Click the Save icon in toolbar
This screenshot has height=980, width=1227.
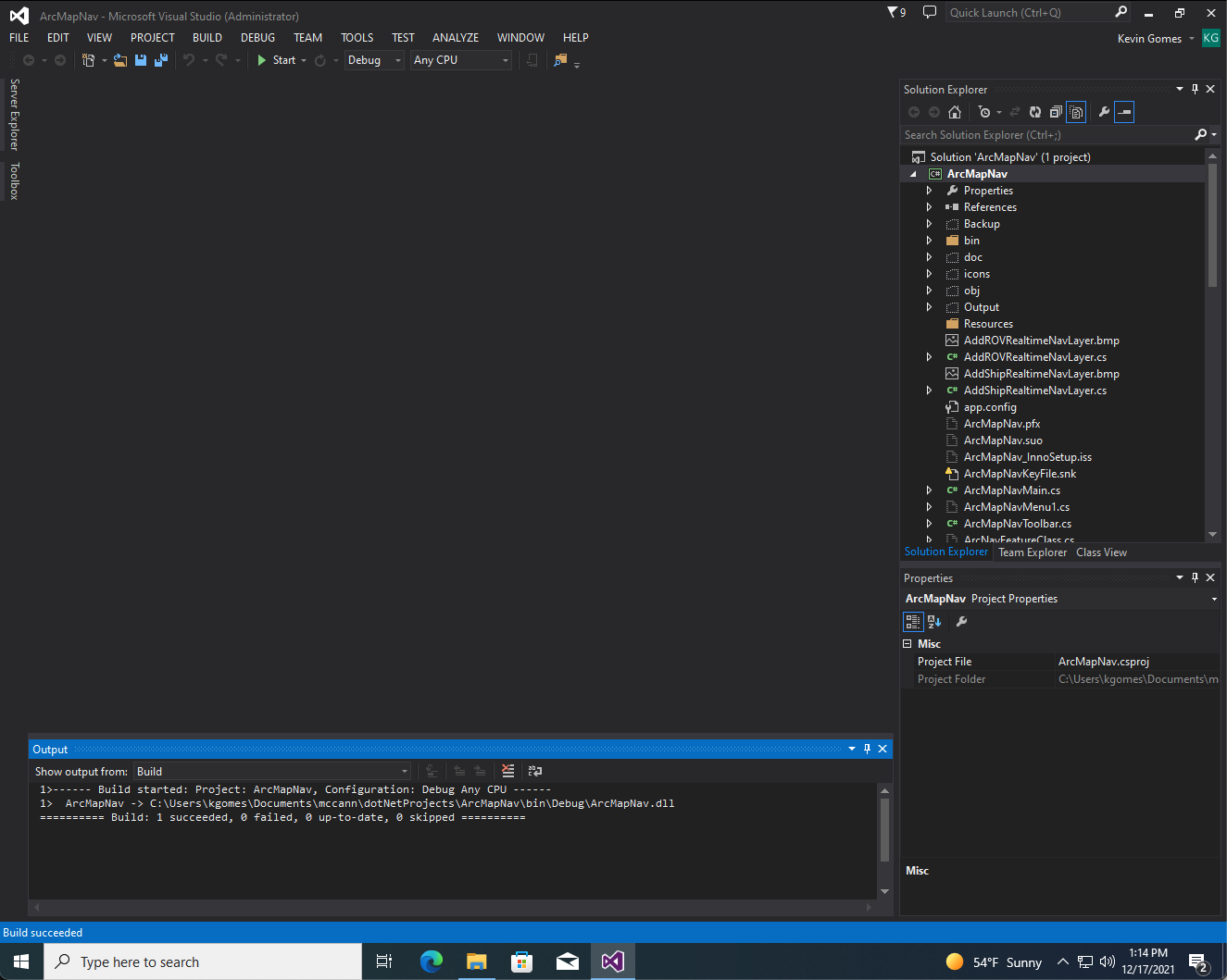pyautogui.click(x=141, y=60)
